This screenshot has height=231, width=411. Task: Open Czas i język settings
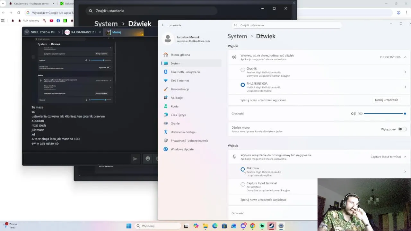pyautogui.click(x=192, y=115)
